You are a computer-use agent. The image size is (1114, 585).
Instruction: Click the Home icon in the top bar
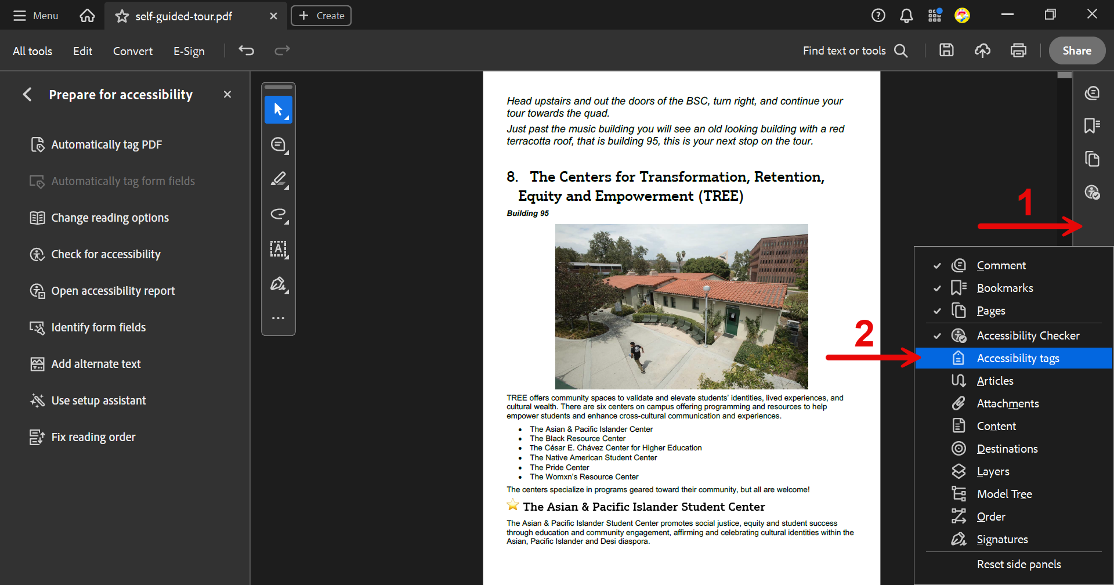87,16
